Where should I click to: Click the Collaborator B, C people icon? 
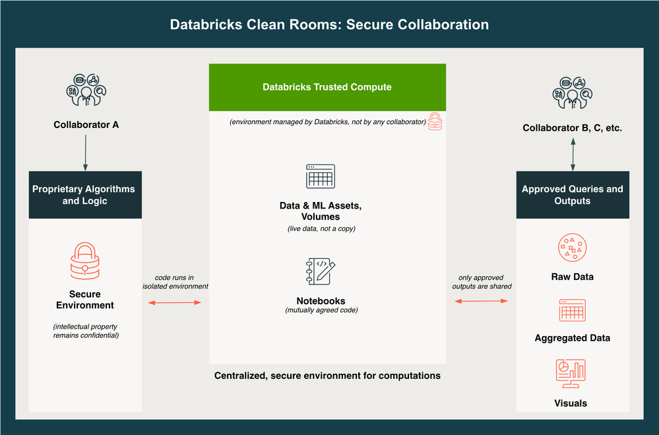pyautogui.click(x=572, y=93)
